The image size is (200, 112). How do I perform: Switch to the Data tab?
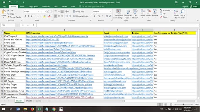tap(56, 6)
